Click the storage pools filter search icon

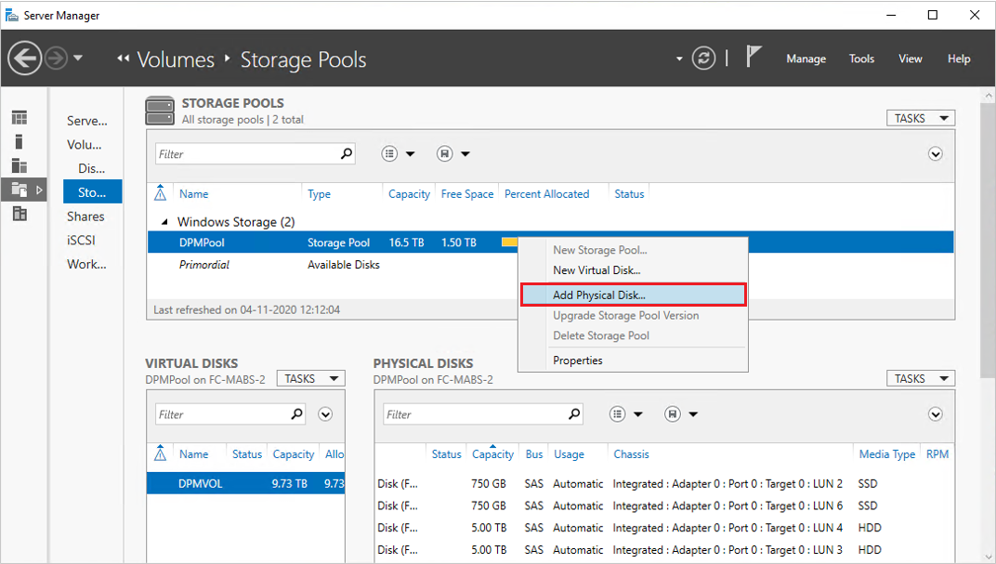(347, 154)
